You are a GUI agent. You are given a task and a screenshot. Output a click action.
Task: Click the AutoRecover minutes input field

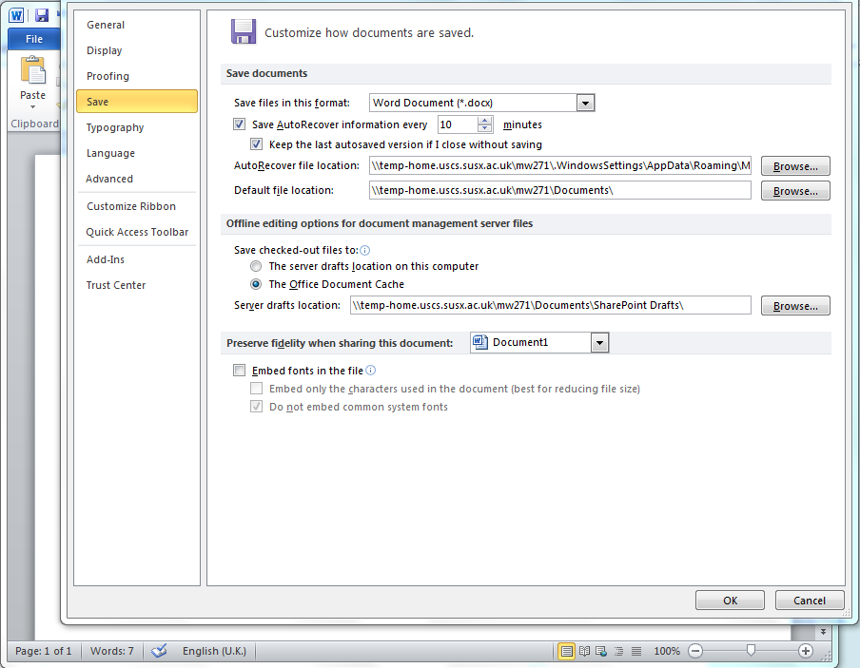click(458, 124)
